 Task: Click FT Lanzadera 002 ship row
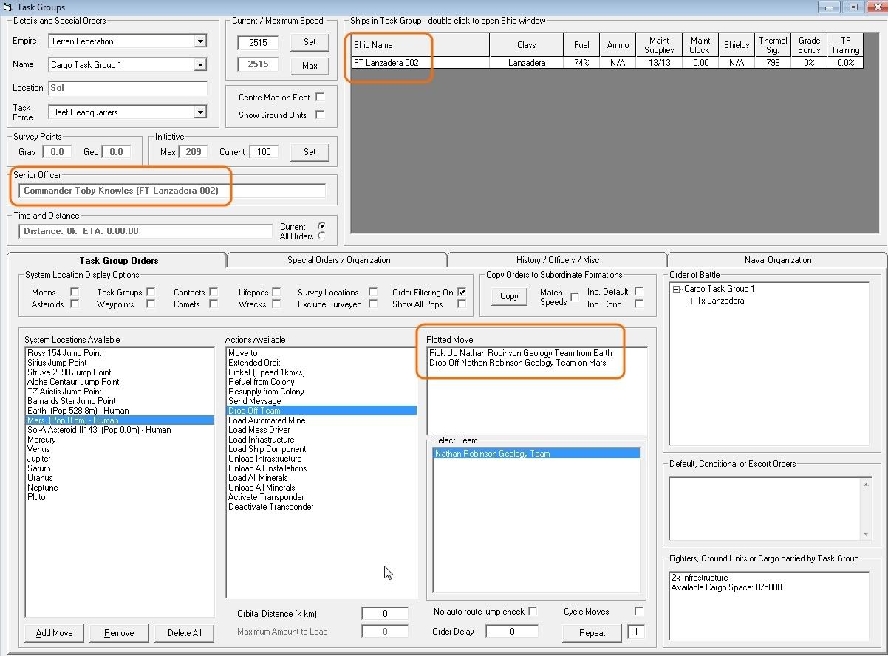607,63
